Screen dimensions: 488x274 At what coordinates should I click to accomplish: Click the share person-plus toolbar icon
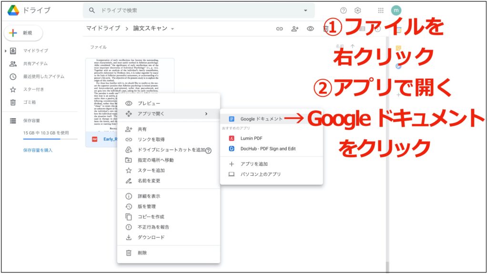pos(295,29)
